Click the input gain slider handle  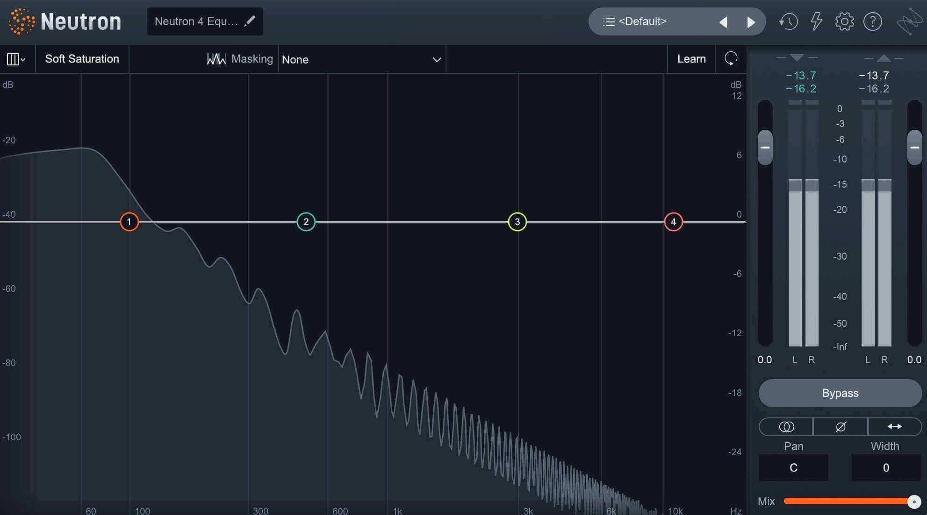pyautogui.click(x=765, y=148)
